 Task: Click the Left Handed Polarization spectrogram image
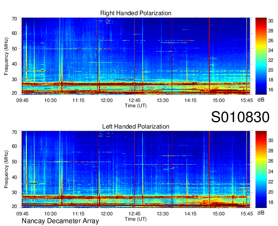tap(136, 169)
